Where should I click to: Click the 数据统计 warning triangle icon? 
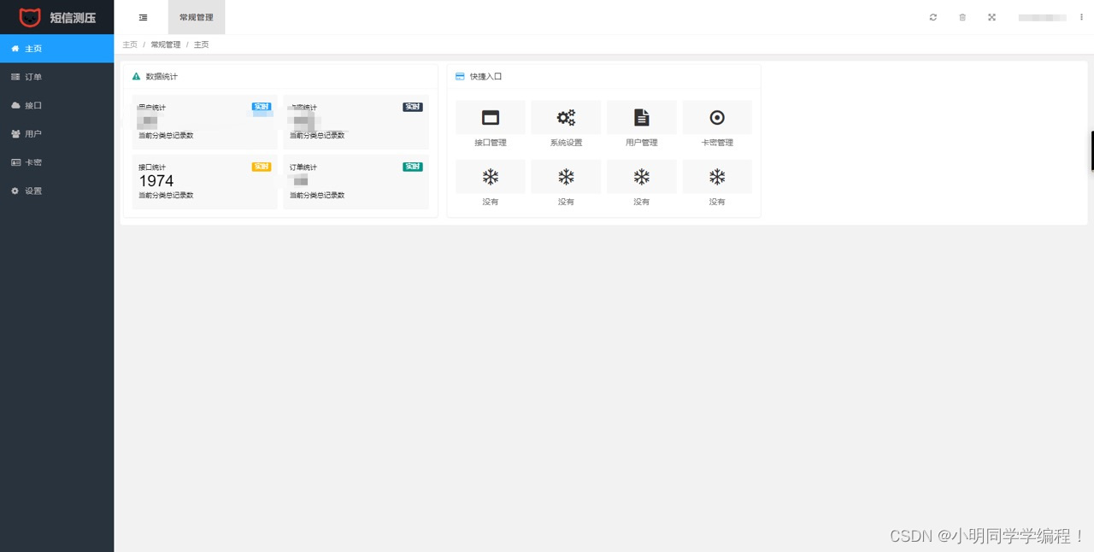coord(136,76)
